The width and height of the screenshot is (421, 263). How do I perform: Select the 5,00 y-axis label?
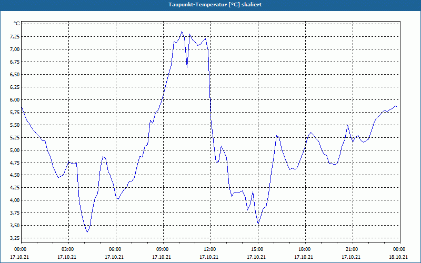(x=15, y=150)
